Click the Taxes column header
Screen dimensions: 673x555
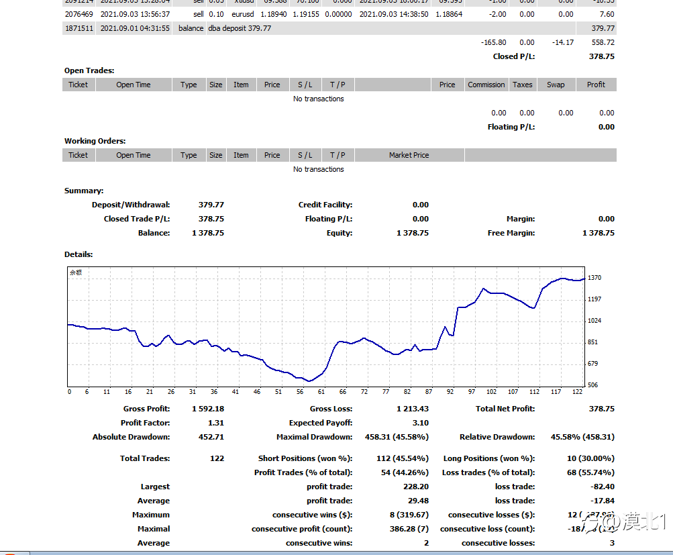click(522, 85)
